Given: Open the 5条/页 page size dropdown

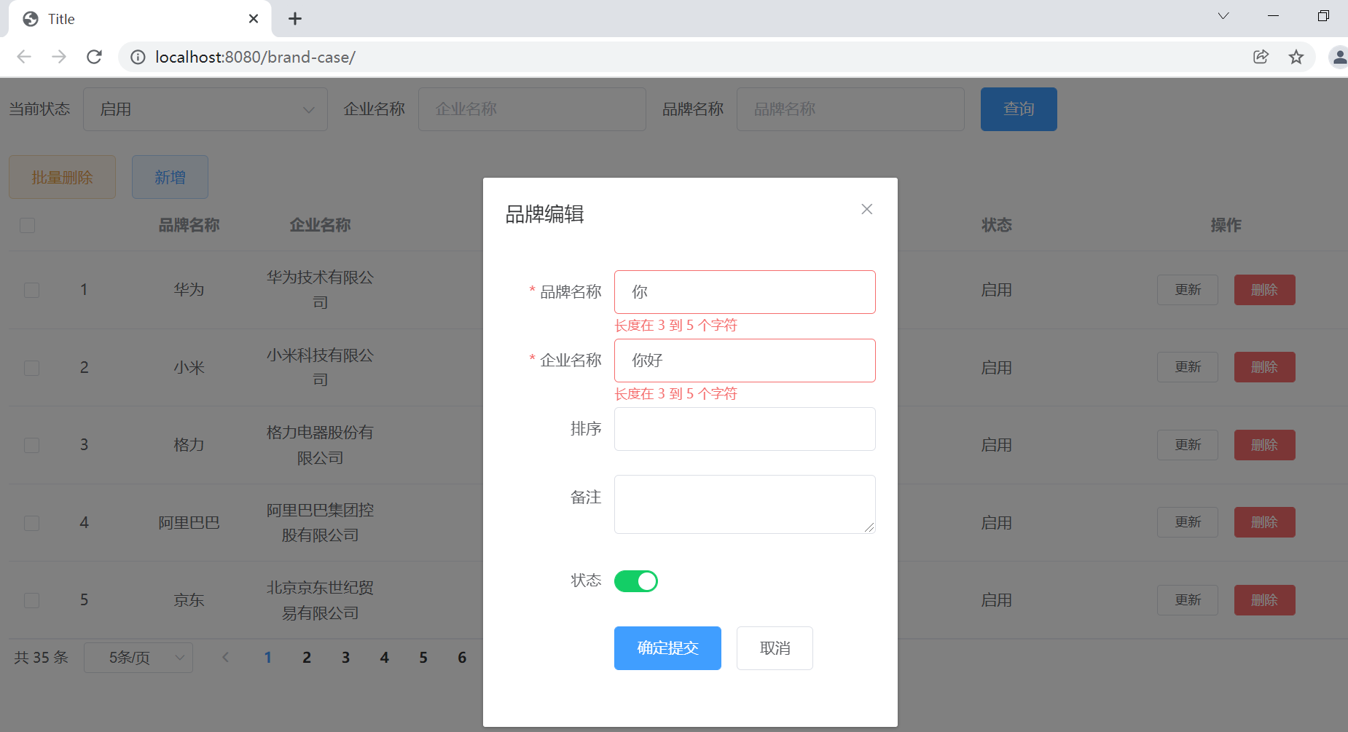Looking at the screenshot, I should click(138, 657).
